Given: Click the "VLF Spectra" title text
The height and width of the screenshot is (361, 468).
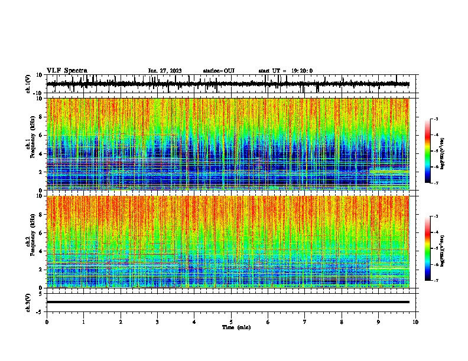Looking at the screenshot, I should pos(67,71).
